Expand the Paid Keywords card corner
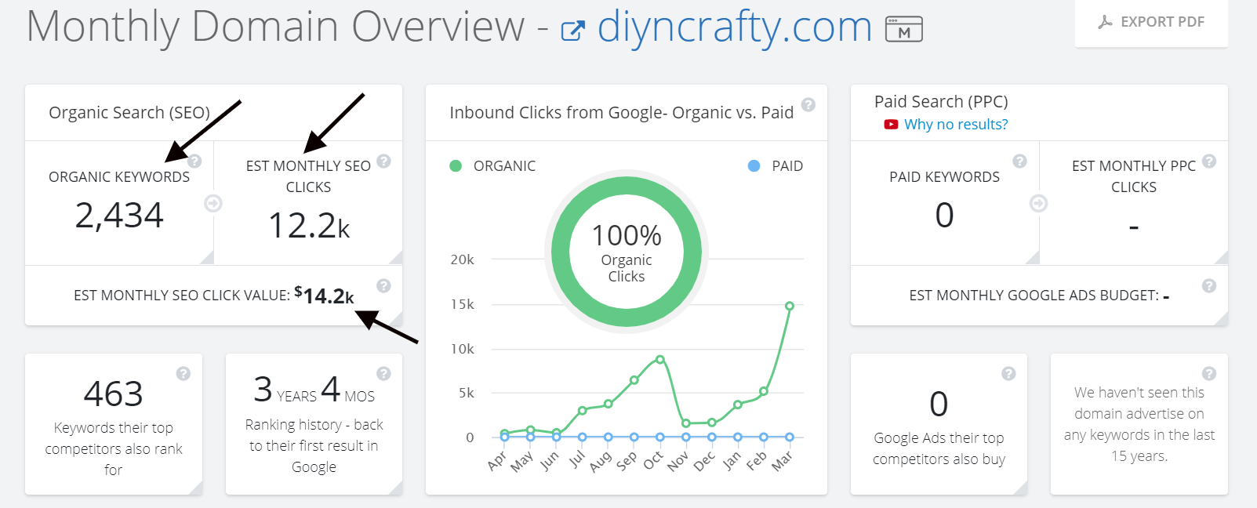This screenshot has width=1257, height=508. click(x=1033, y=258)
